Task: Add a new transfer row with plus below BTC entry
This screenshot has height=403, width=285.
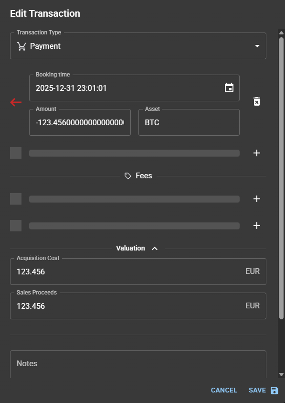Action: (257, 153)
